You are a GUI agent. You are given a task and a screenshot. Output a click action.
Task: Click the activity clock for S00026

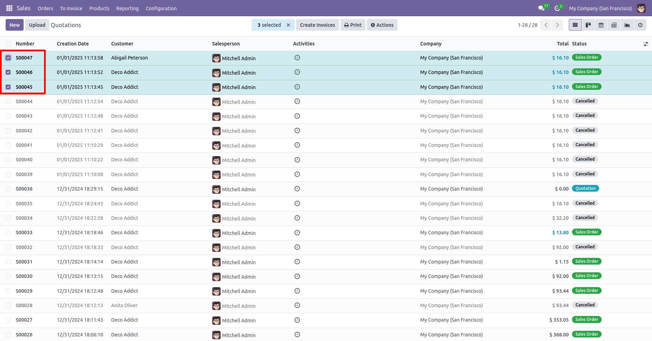[297, 335]
